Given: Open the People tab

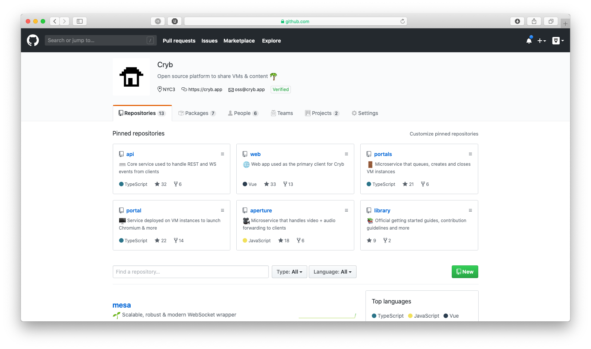Looking at the screenshot, I should point(243,113).
